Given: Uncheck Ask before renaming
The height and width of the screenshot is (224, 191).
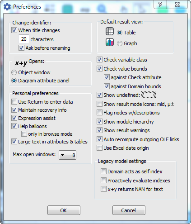Looking at the screenshot, I should [x=21, y=48].
